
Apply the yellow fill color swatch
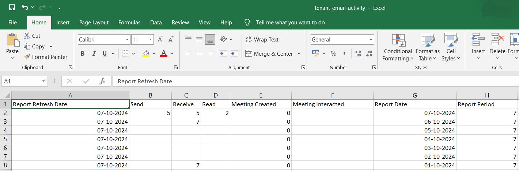[x=146, y=53]
